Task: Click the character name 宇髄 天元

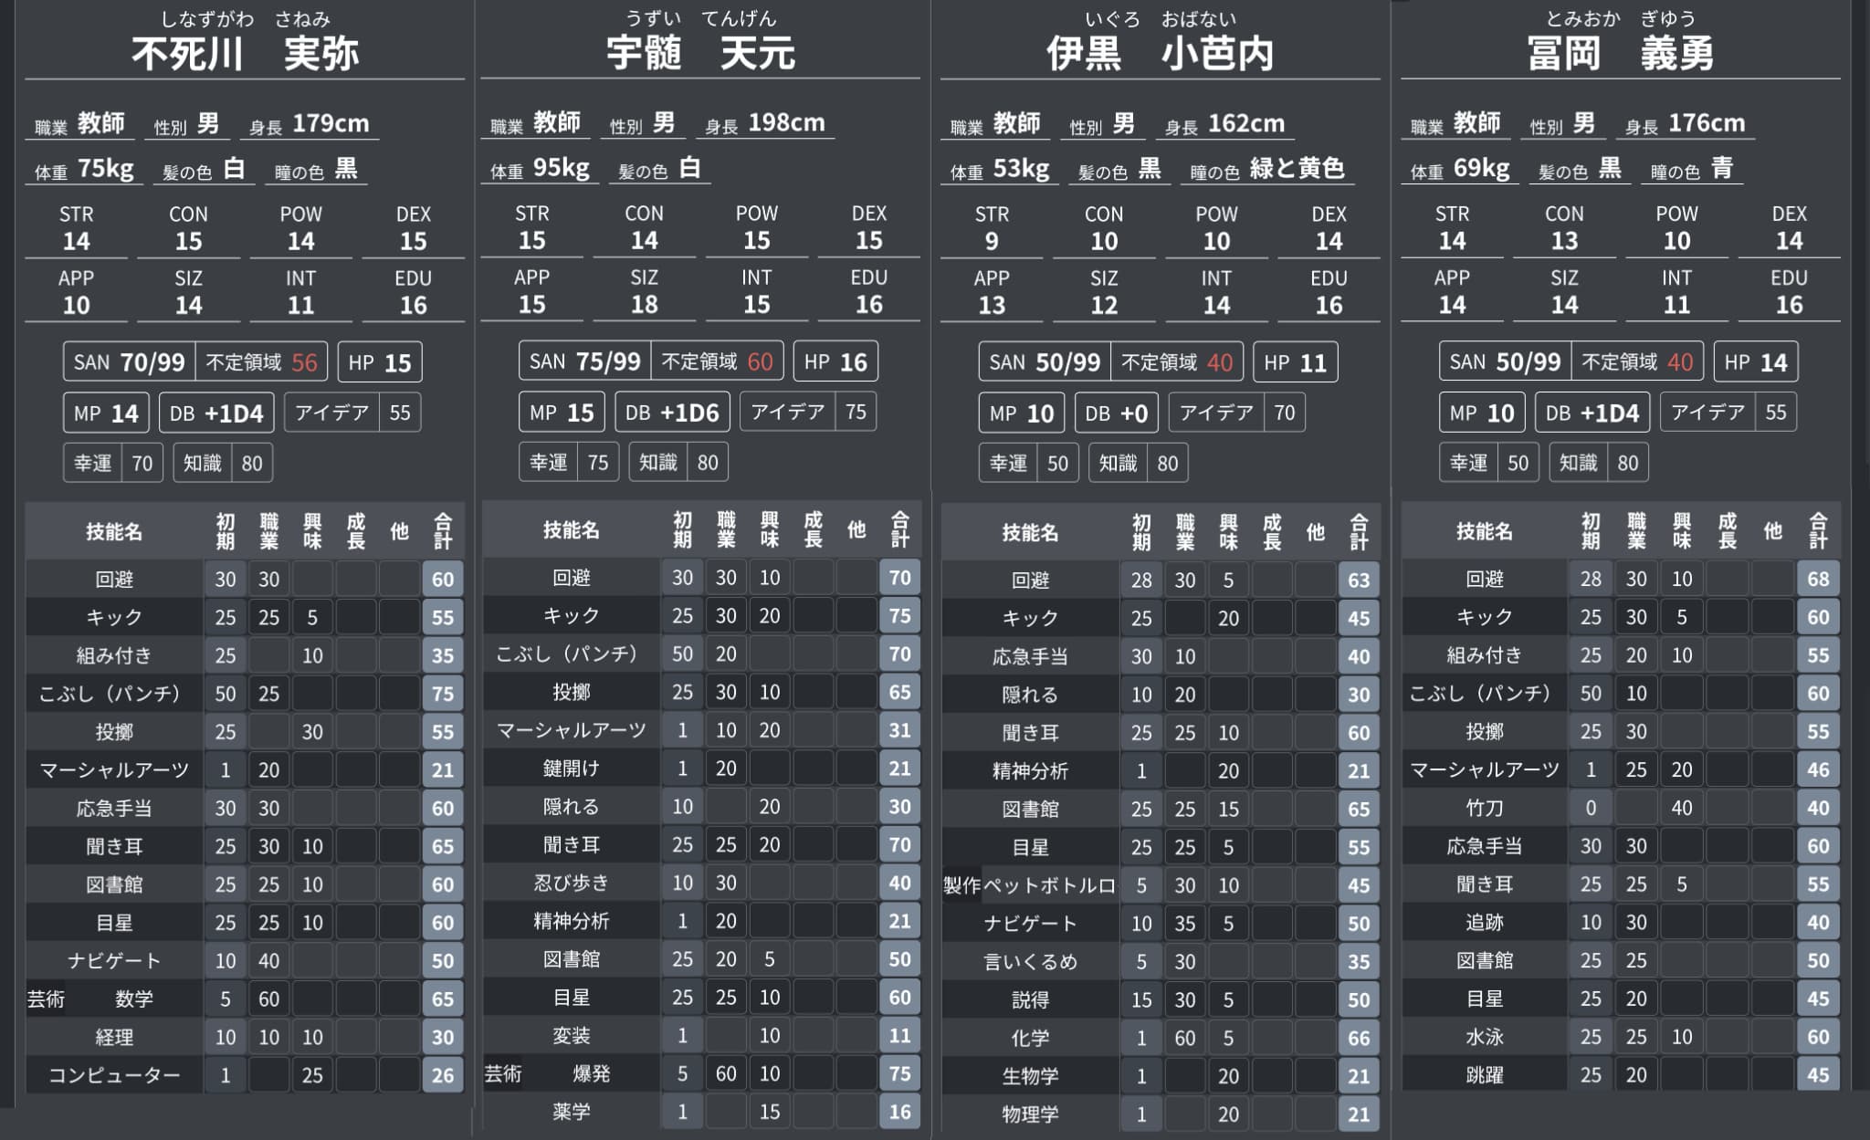Action: (700, 54)
